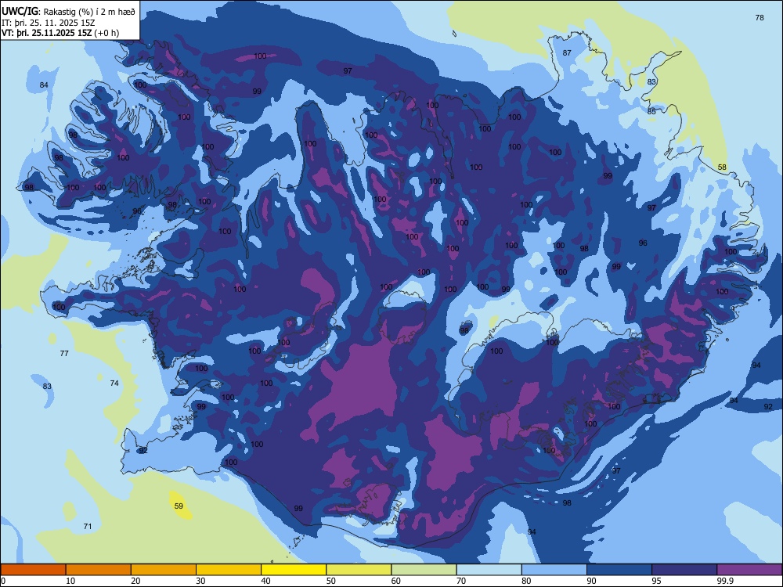Click the '50' label on the legend scale
783x587 pixels.
tap(331, 581)
